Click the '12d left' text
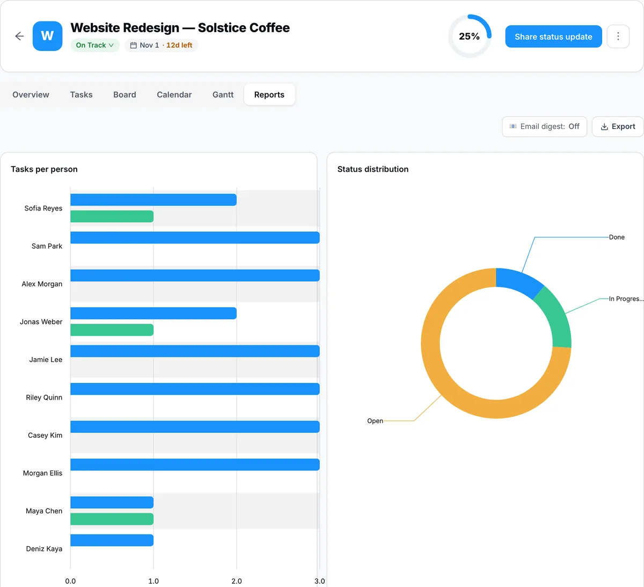The image size is (644, 587). point(179,45)
